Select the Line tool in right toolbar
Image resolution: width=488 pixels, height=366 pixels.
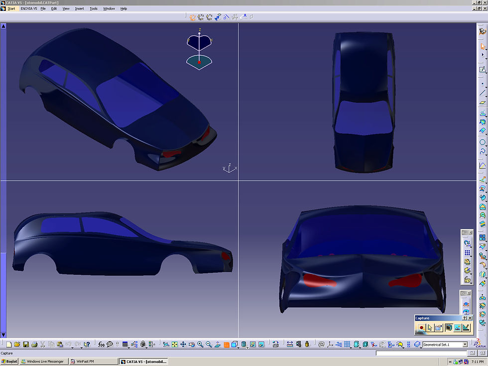point(483,93)
